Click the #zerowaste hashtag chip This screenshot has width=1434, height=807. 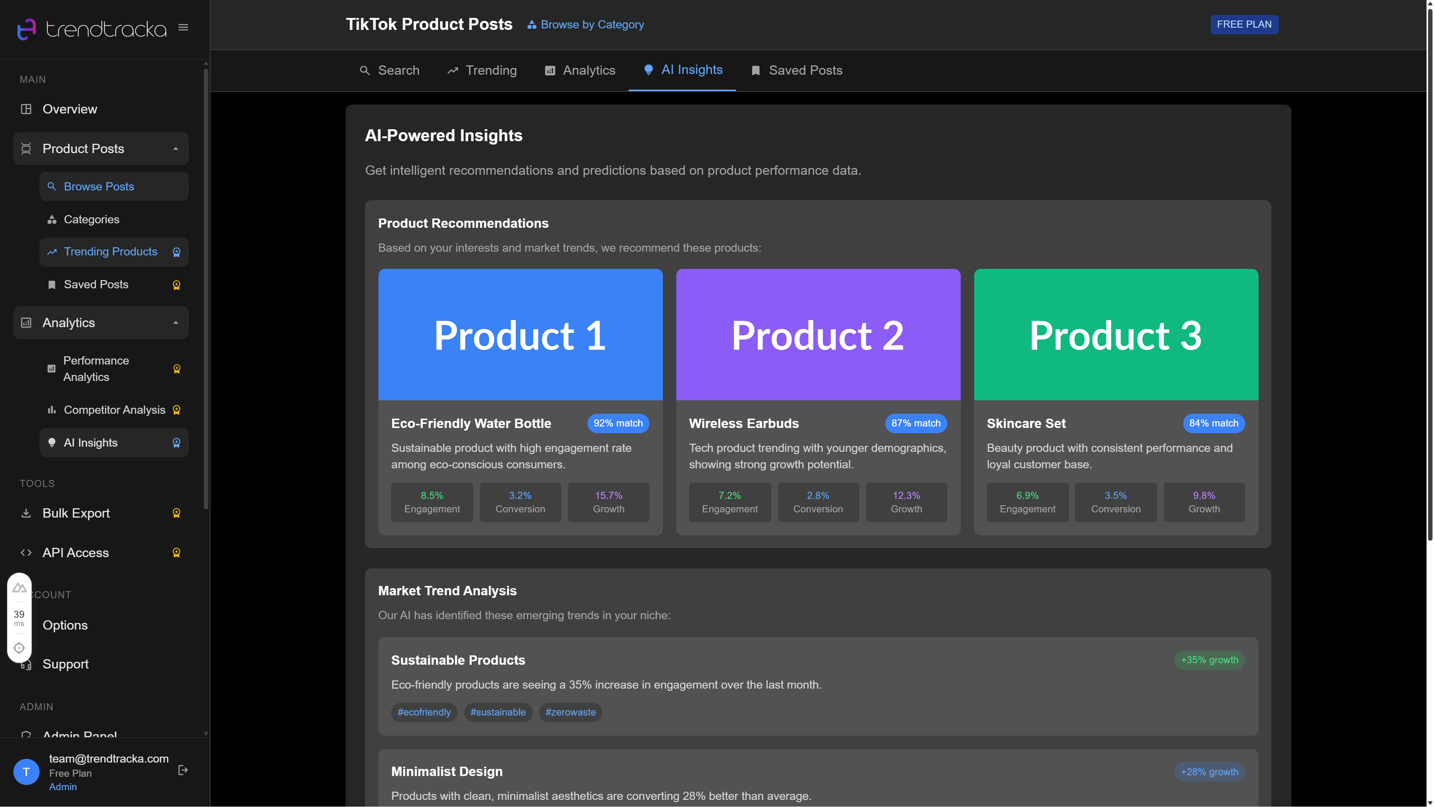570,712
